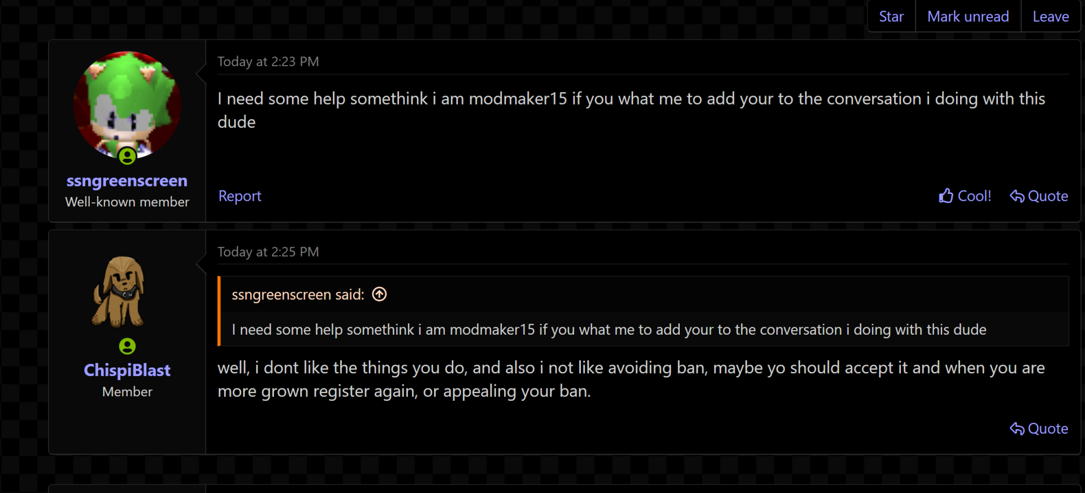Quote ChispiBlast's reply
This screenshot has height=493, width=1085.
(1039, 429)
